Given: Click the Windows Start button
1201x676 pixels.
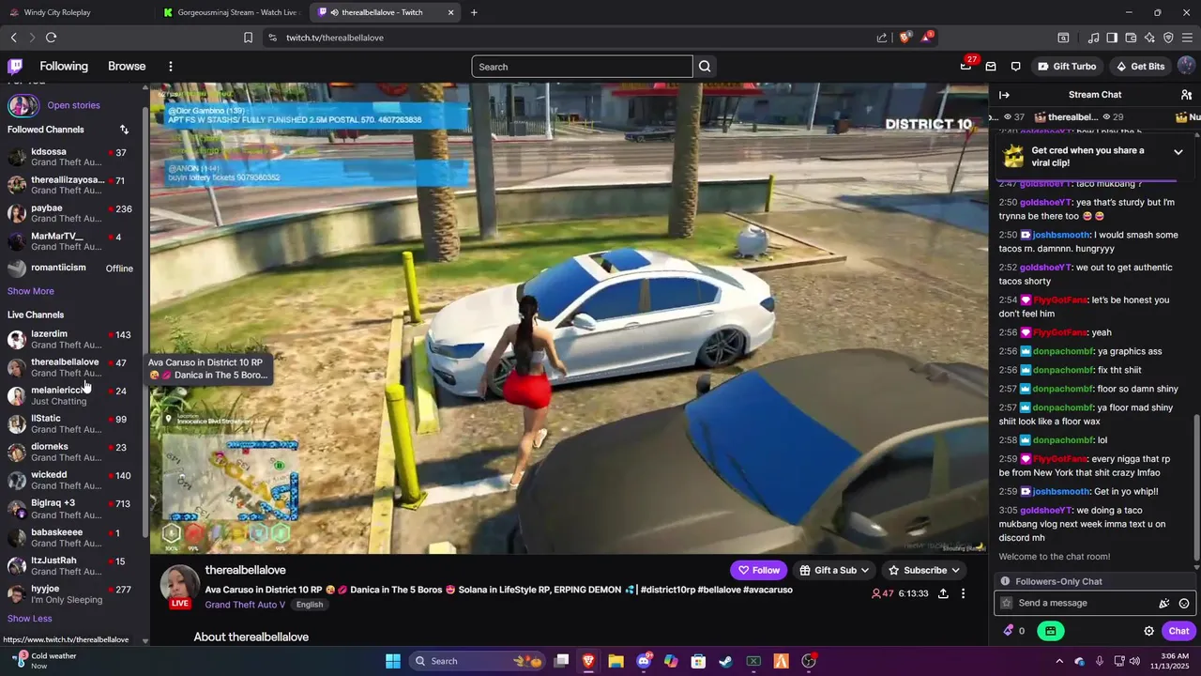Looking at the screenshot, I should [x=393, y=661].
